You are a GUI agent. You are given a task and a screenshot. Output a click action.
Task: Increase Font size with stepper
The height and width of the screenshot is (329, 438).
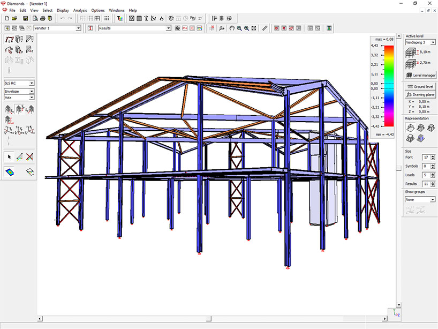pos(433,156)
